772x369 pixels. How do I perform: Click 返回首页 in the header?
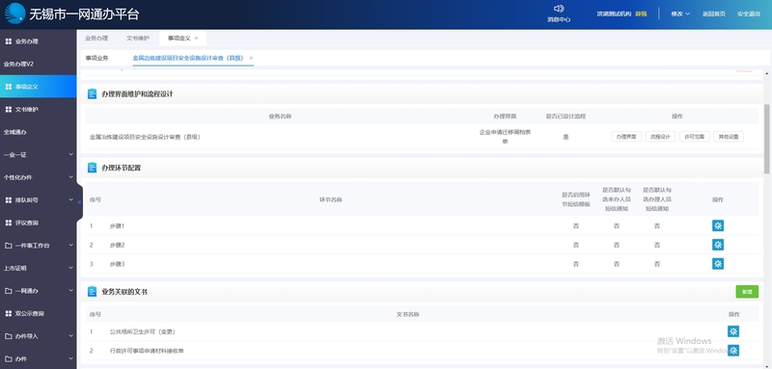713,13
